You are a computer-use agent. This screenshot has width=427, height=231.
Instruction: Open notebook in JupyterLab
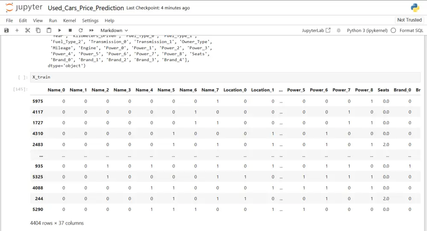316,30
